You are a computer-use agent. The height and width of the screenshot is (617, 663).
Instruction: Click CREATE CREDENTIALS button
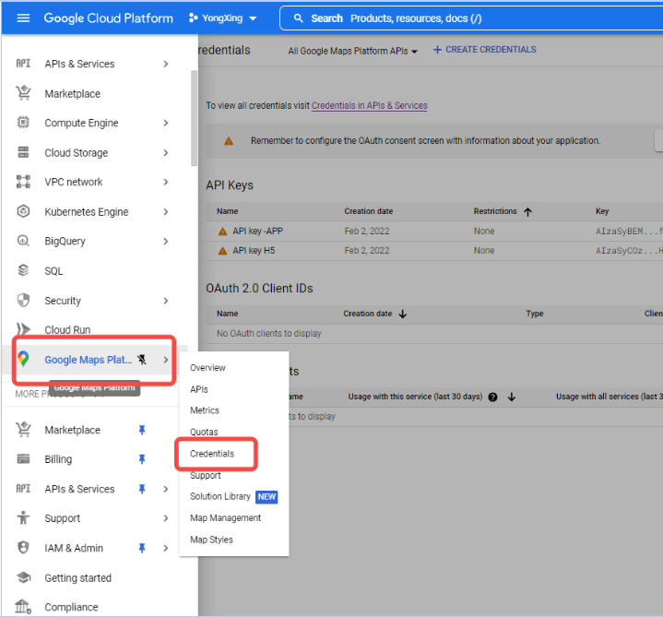pyautogui.click(x=484, y=50)
